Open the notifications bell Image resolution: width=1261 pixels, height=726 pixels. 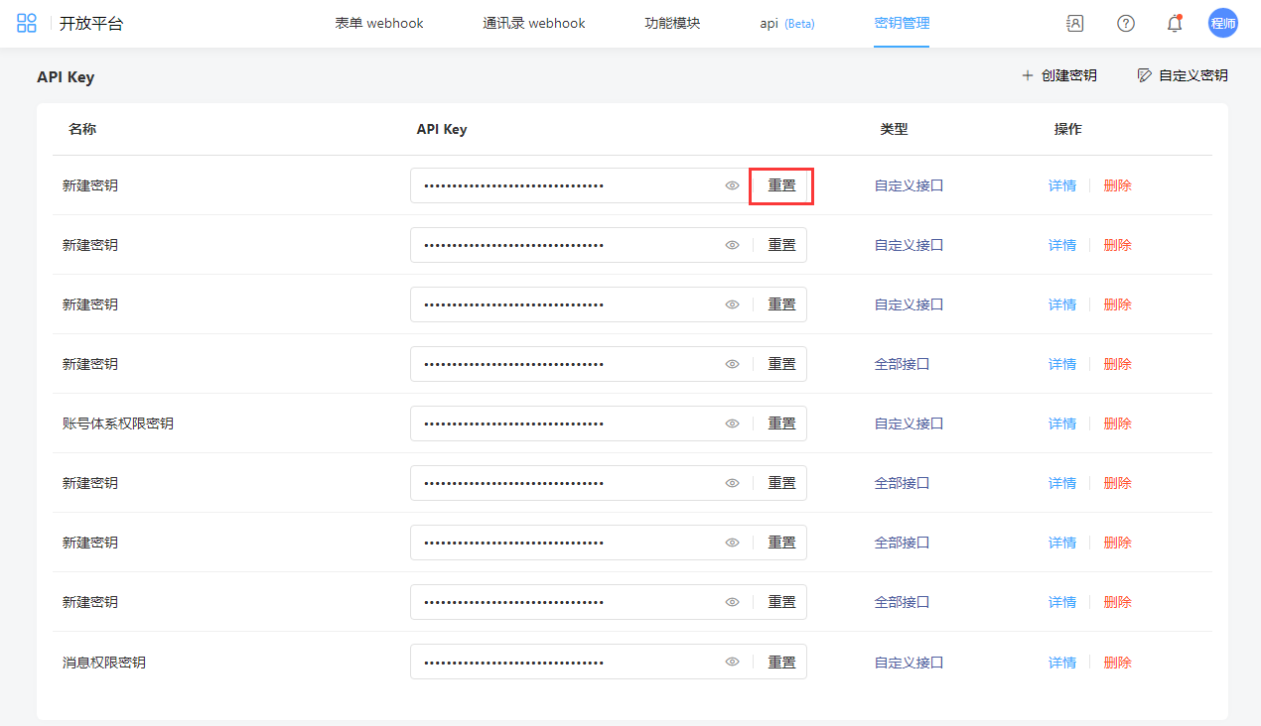(x=1175, y=24)
